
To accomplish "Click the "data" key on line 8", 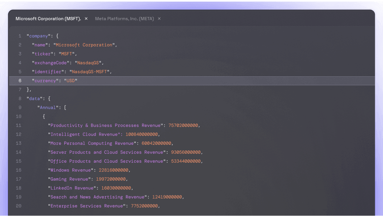I will [34, 98].
